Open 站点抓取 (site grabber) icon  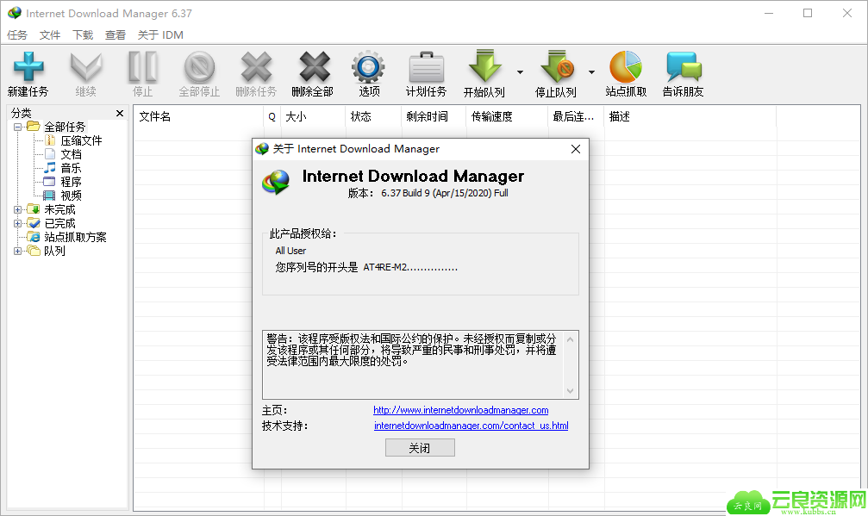coord(626,67)
